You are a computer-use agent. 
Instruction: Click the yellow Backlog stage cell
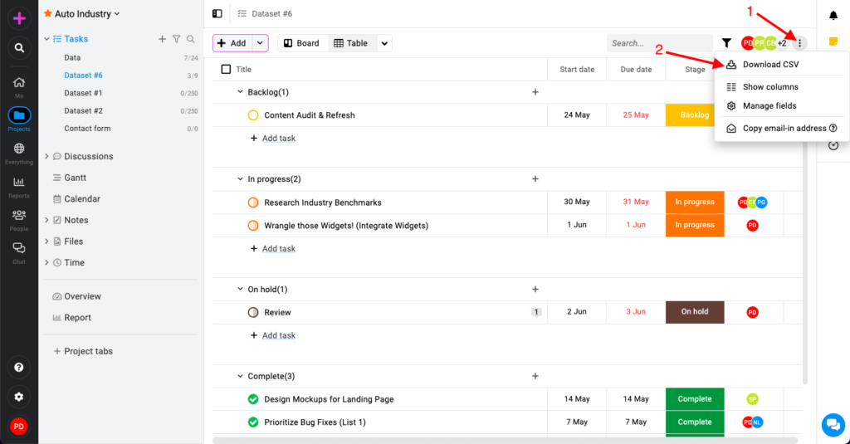click(695, 115)
